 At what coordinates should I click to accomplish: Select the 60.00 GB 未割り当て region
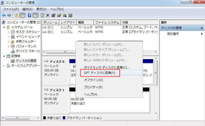pos(109,102)
